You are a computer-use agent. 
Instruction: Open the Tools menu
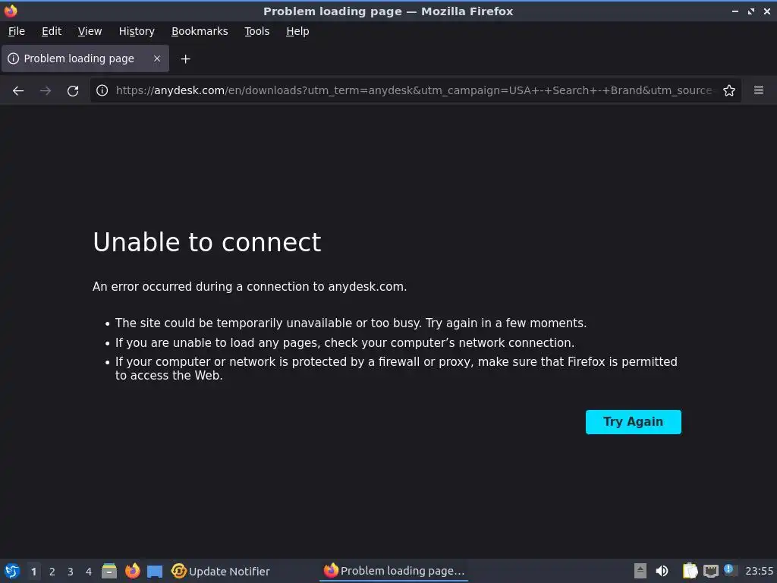click(x=256, y=31)
